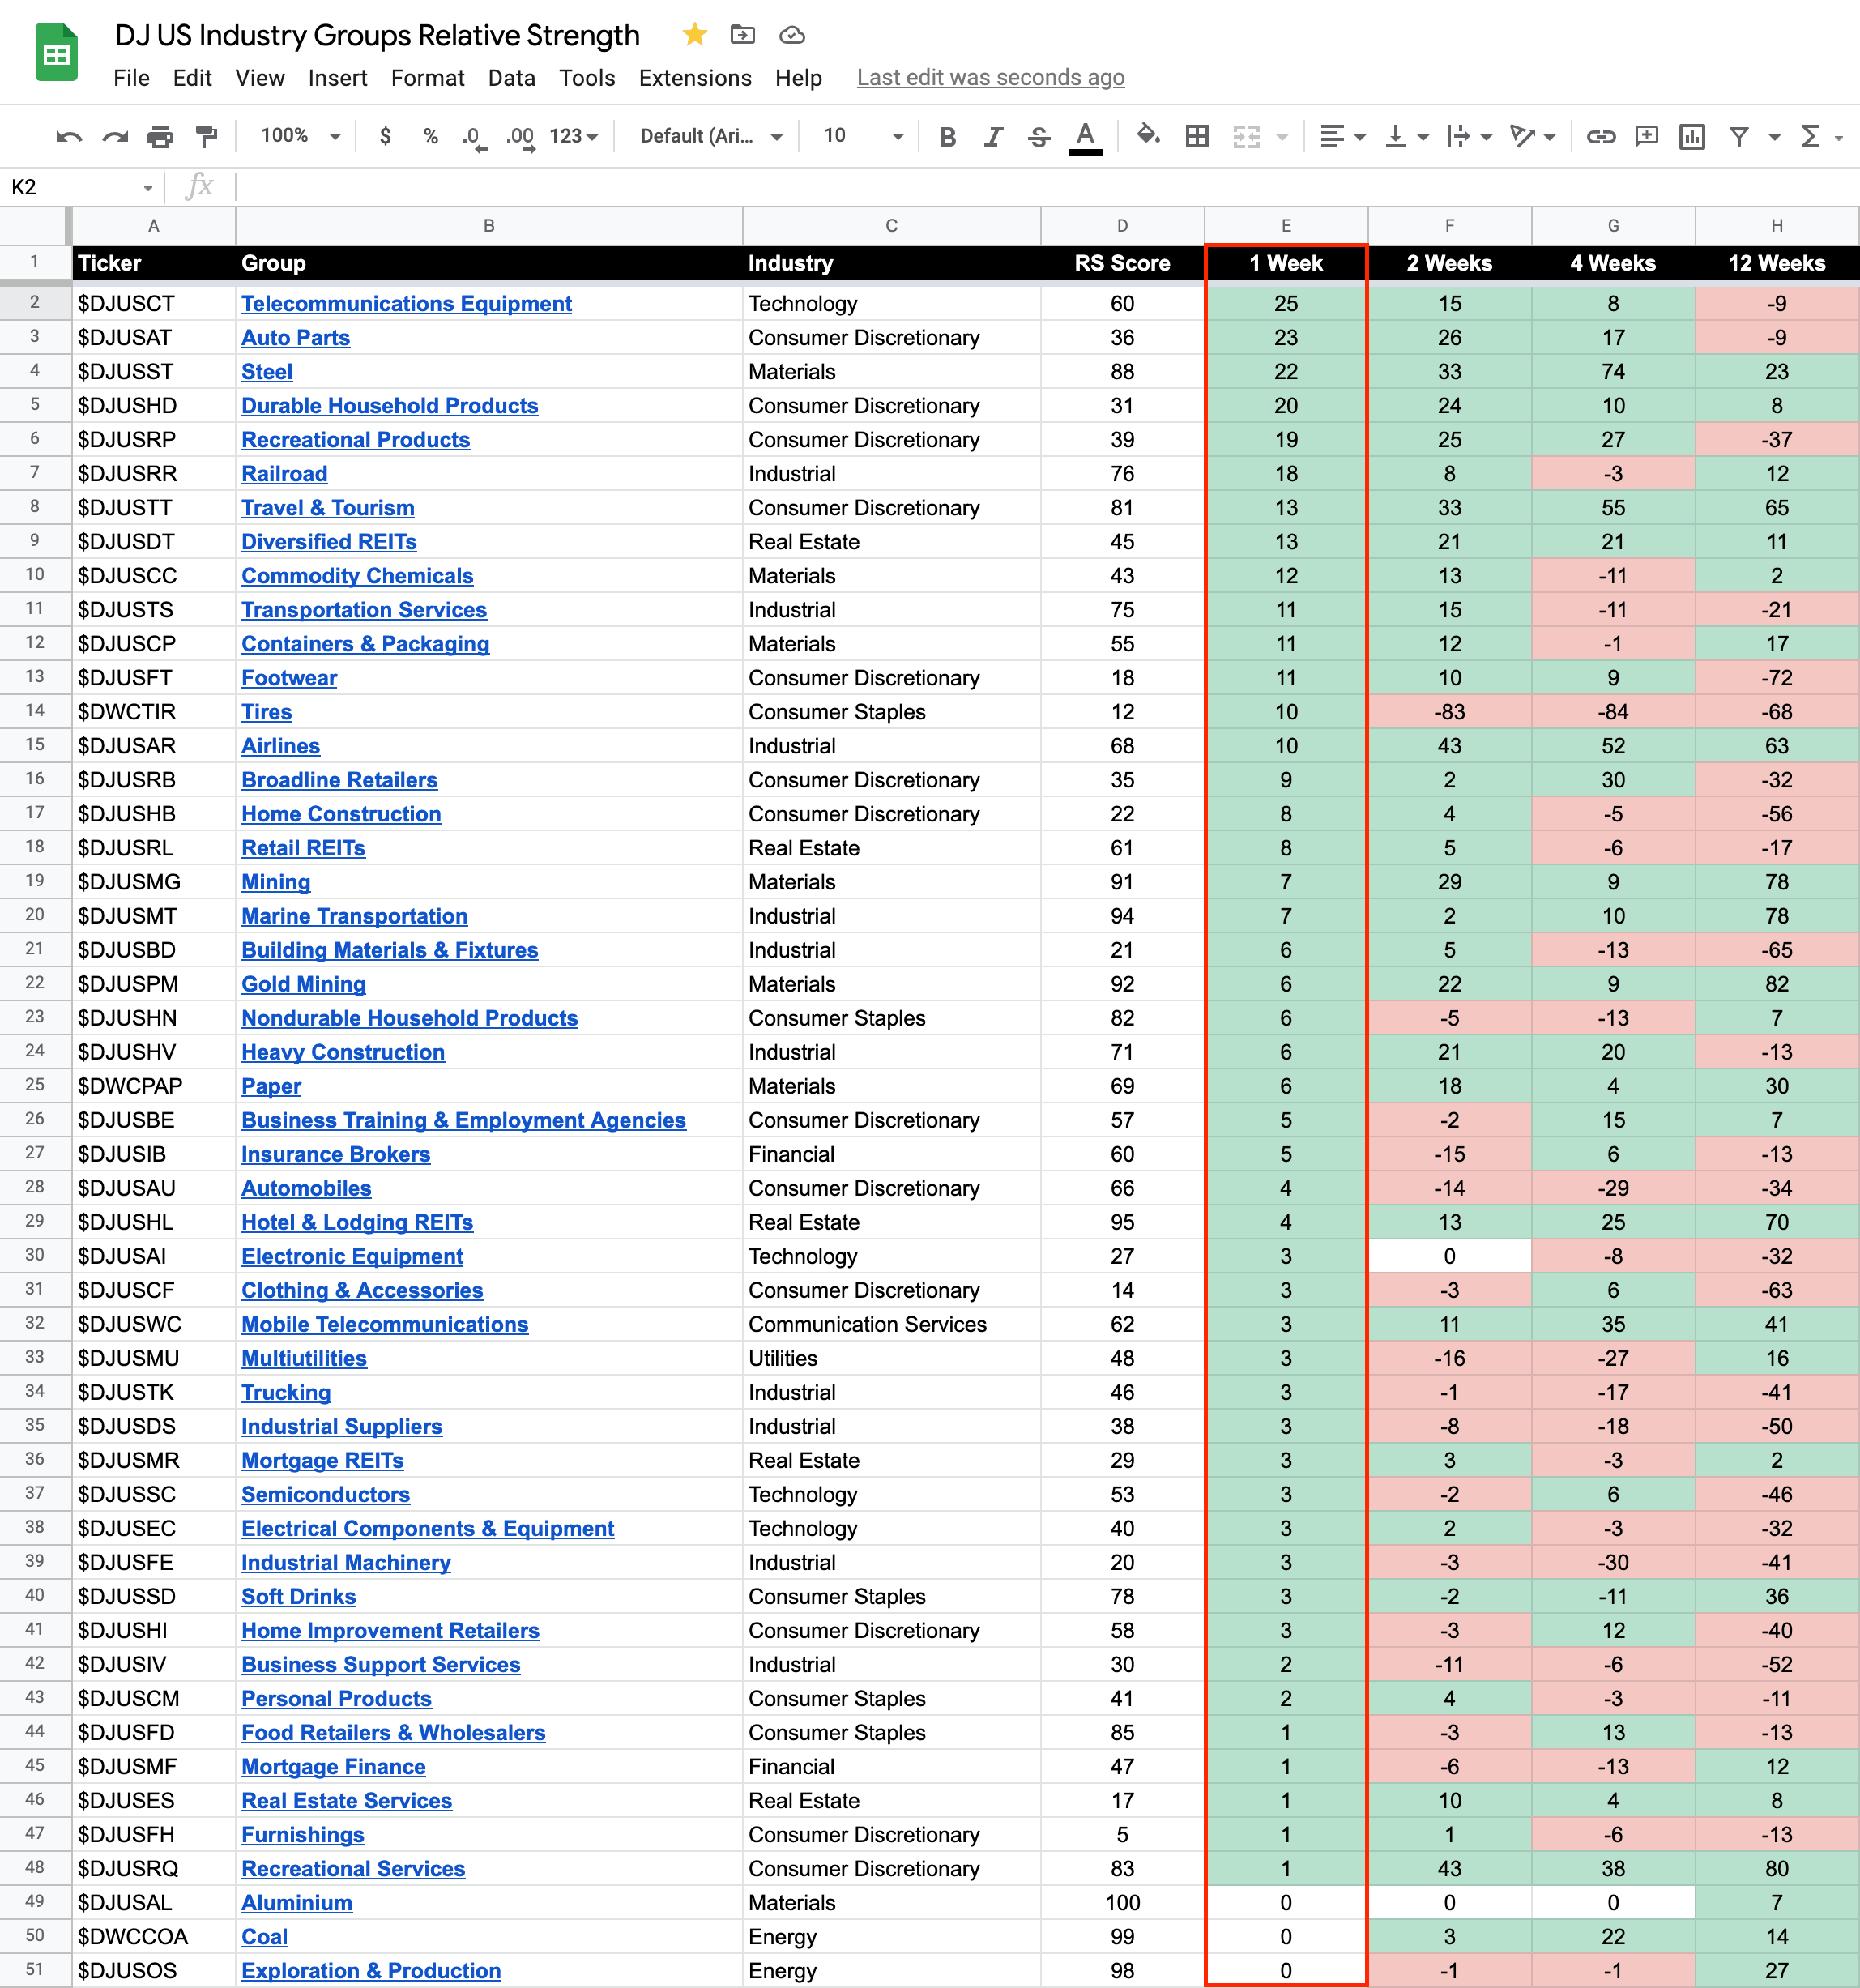
Task: Open the Fill color bucket
Action: (x=1148, y=136)
